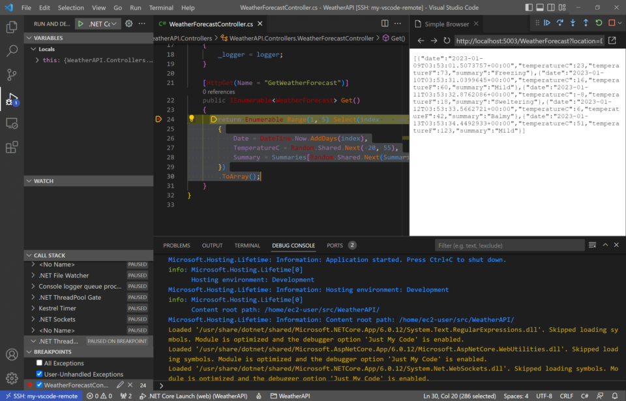
Task: Open the .NET launch configuration dropdown
Action: (113, 23)
